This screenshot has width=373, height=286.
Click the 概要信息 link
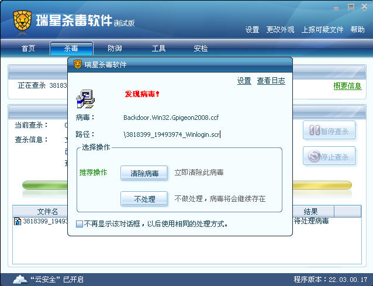tap(347, 85)
